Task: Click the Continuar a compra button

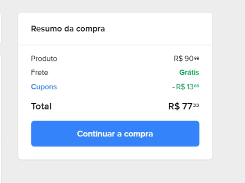Action: [x=115, y=134]
